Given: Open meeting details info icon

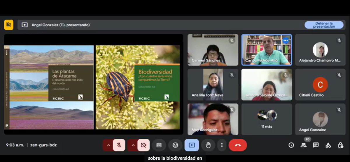Looking at the screenshot, I should (x=291, y=145).
